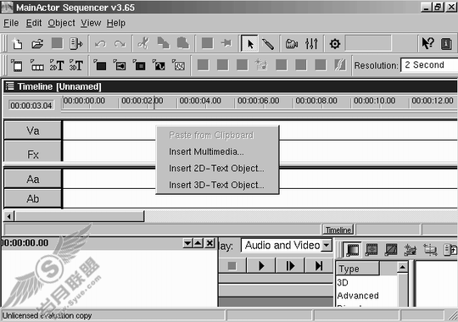Viewport: 458px width, 322px height.
Task: Insert 3D text via toolbar icon
Action: (76, 65)
